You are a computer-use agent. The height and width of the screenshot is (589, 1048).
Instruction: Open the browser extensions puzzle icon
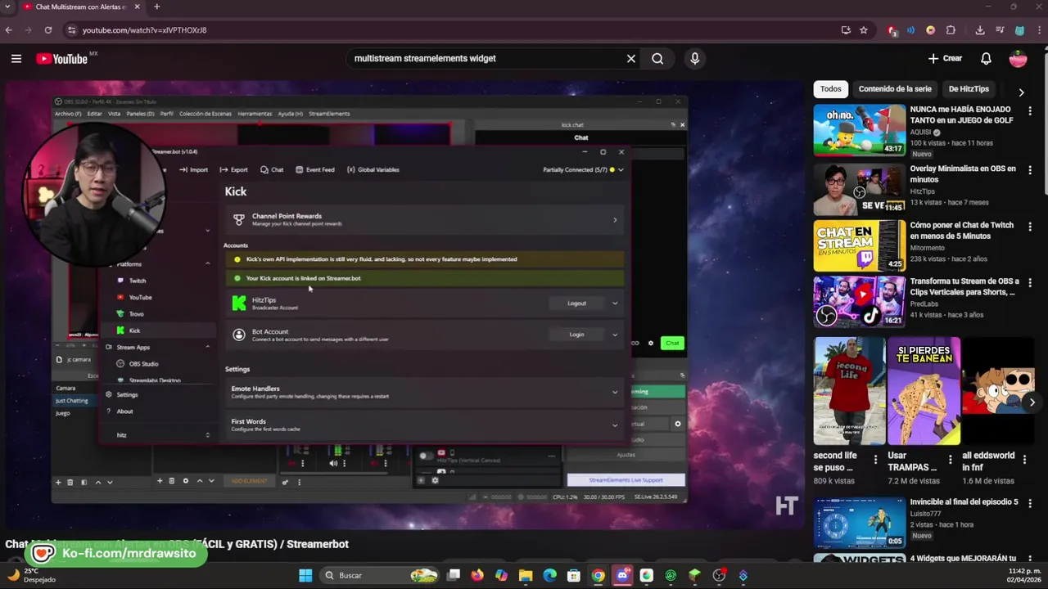point(951,30)
